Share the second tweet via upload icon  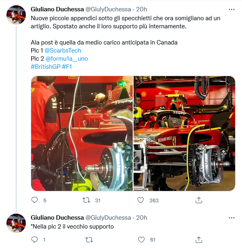(199, 240)
